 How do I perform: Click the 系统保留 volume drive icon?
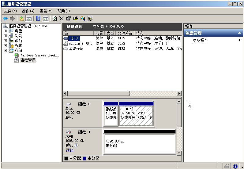(x=66, y=49)
